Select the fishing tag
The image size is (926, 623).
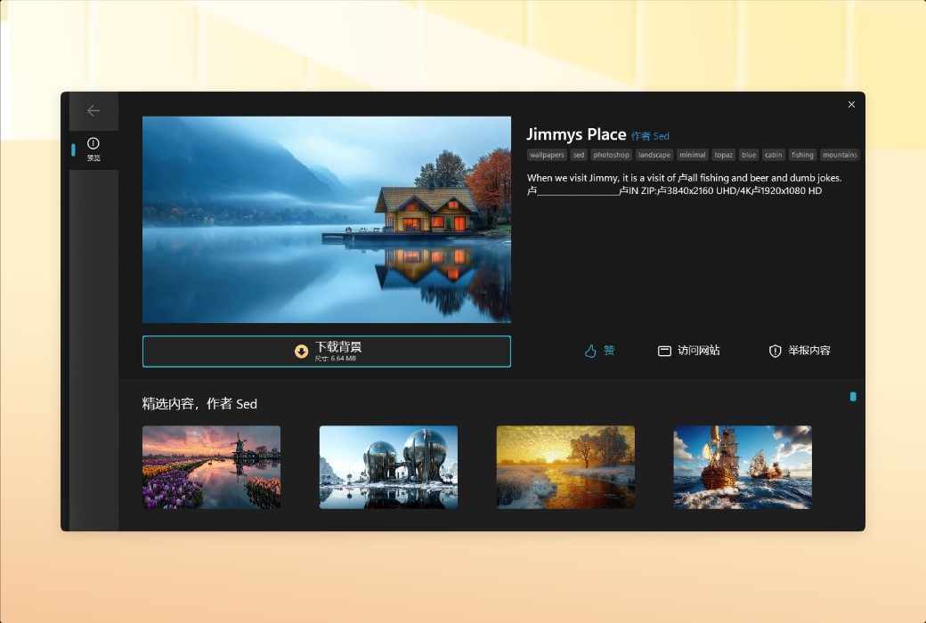point(802,154)
